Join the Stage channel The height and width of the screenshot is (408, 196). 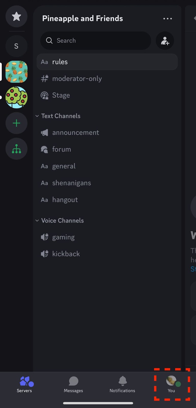pyautogui.click(x=61, y=95)
